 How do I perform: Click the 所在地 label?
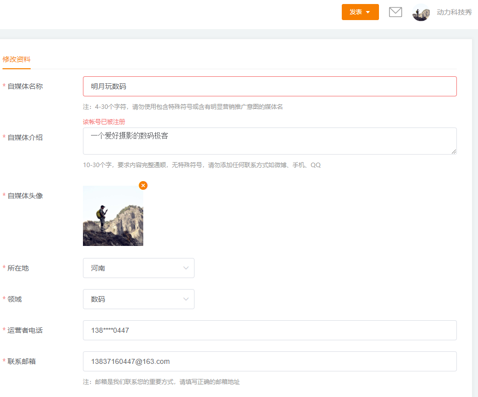18,268
